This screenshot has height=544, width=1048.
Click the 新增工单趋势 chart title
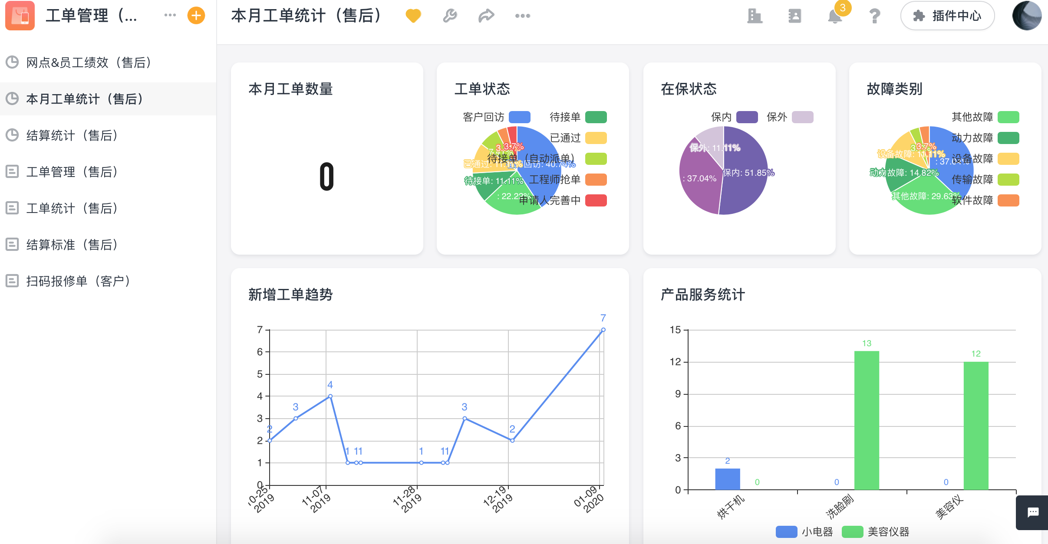pos(290,295)
